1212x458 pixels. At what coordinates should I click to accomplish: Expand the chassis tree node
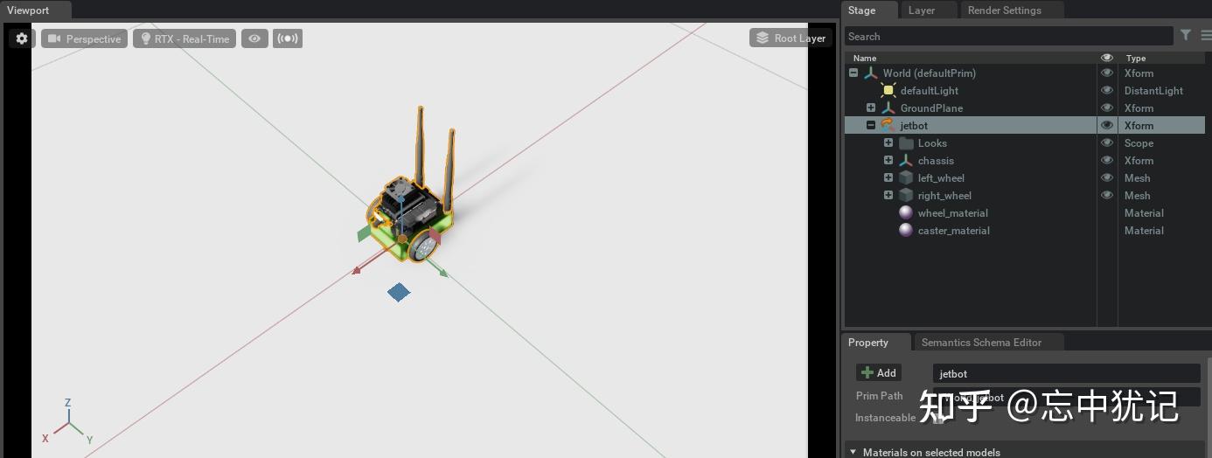coord(888,161)
